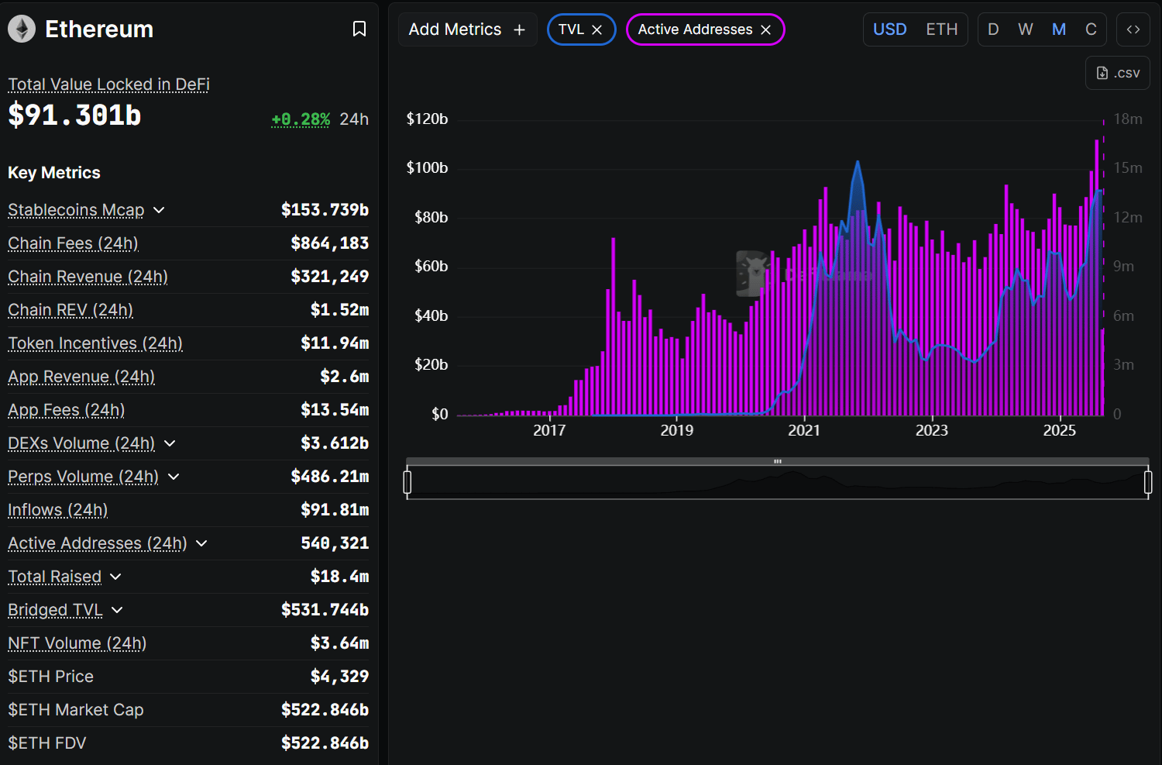
Task: Expand Stablecoins Mcap details
Action: [x=159, y=210]
